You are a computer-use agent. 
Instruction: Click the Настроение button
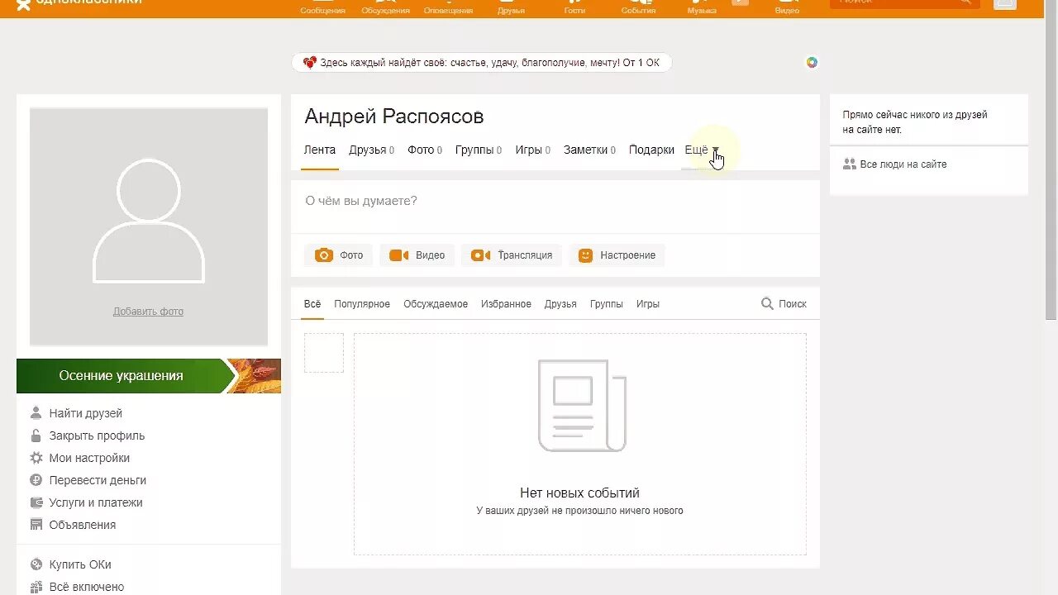click(617, 255)
